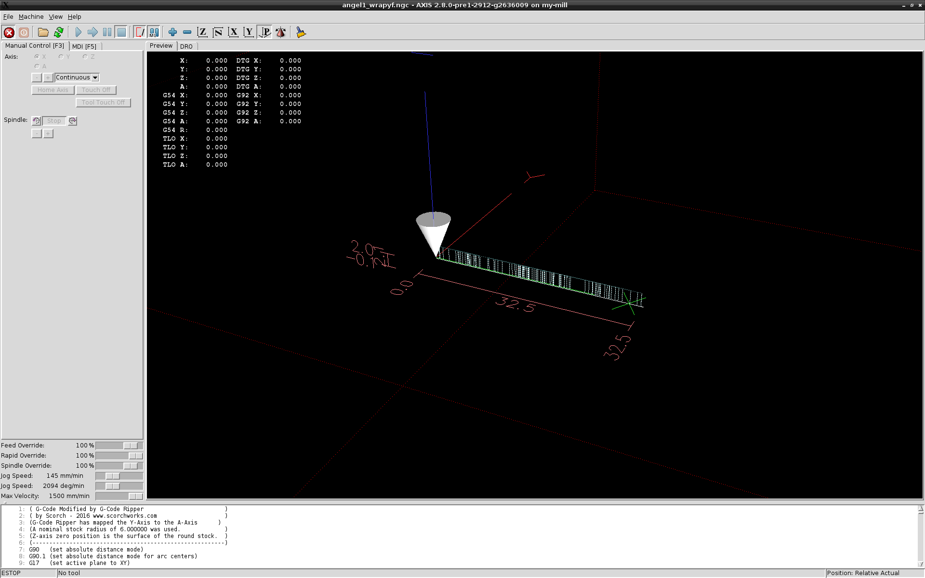Switch to the MDI [F5] tab
925x578 pixels.
(84, 47)
